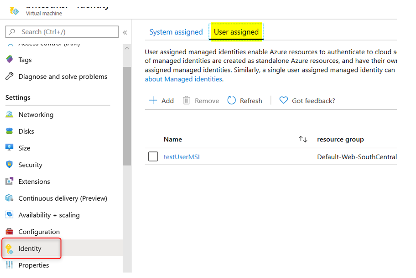Click the Virtual machine subtitle text

[x=44, y=13]
